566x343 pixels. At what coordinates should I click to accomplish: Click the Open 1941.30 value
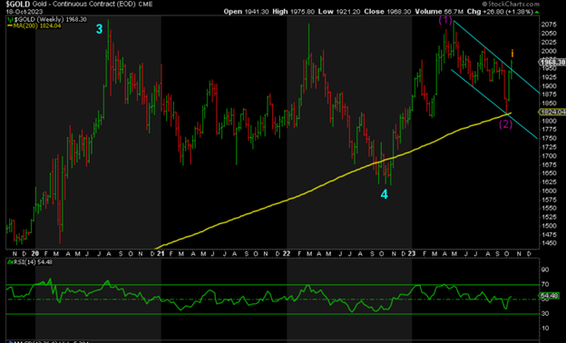(x=246, y=12)
